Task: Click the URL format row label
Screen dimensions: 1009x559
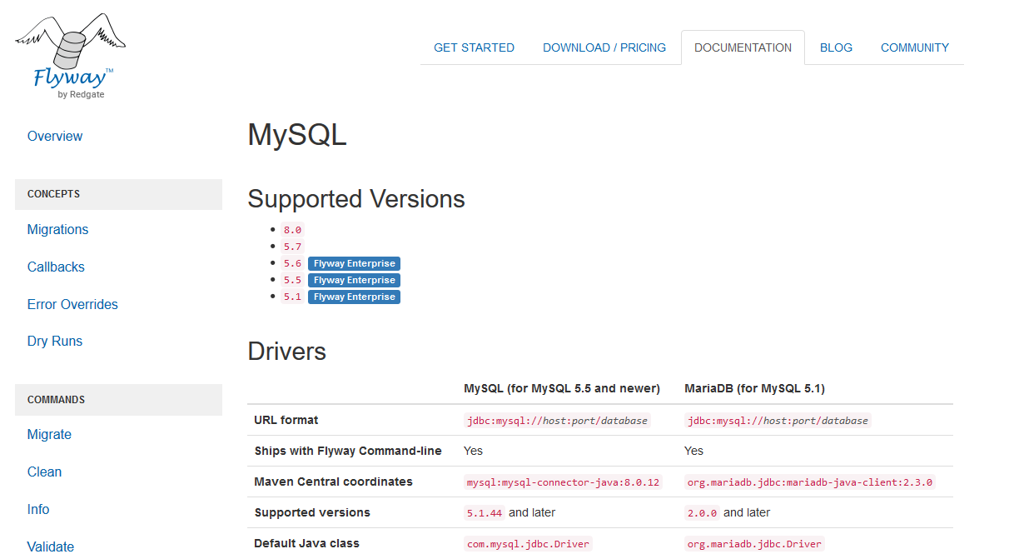Action: [x=286, y=420]
